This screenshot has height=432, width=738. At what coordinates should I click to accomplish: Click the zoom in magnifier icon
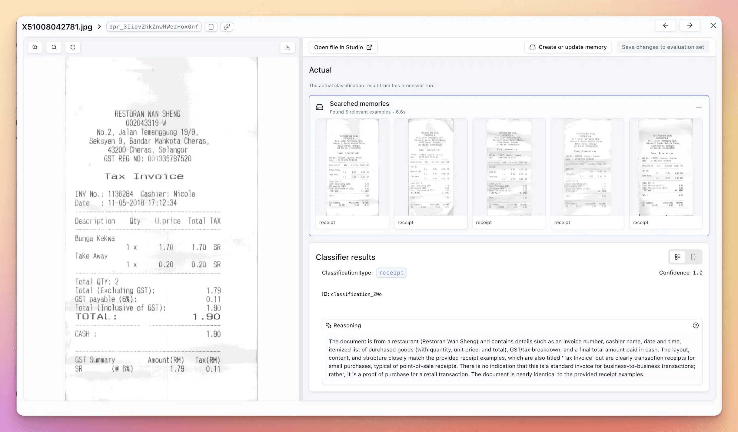35,47
